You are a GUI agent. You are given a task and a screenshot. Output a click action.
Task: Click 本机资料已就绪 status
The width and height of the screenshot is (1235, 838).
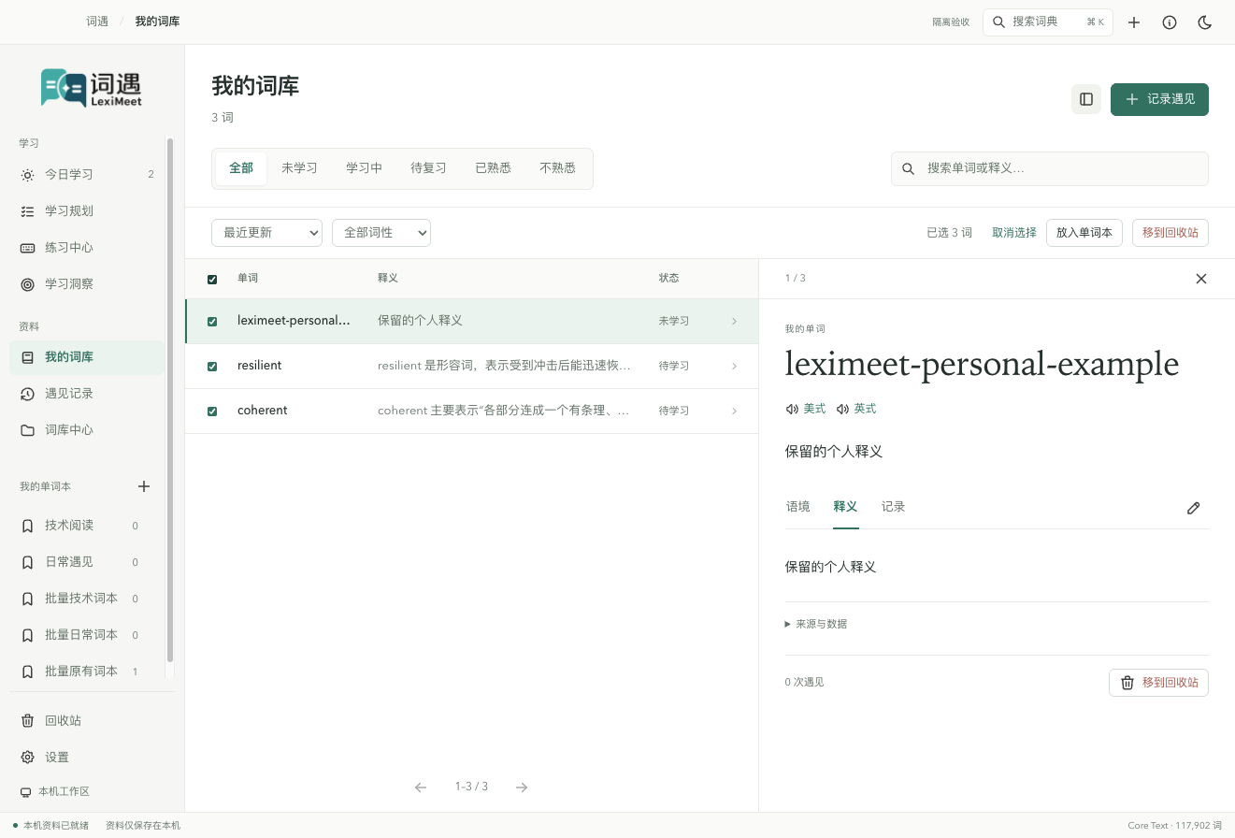(x=51, y=826)
